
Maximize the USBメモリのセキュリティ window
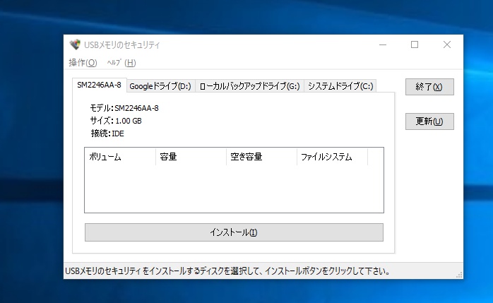pyautogui.click(x=415, y=44)
